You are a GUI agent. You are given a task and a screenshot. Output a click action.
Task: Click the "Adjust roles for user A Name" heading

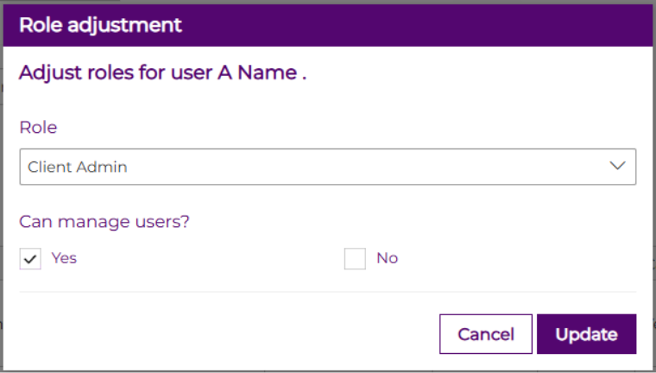(162, 73)
